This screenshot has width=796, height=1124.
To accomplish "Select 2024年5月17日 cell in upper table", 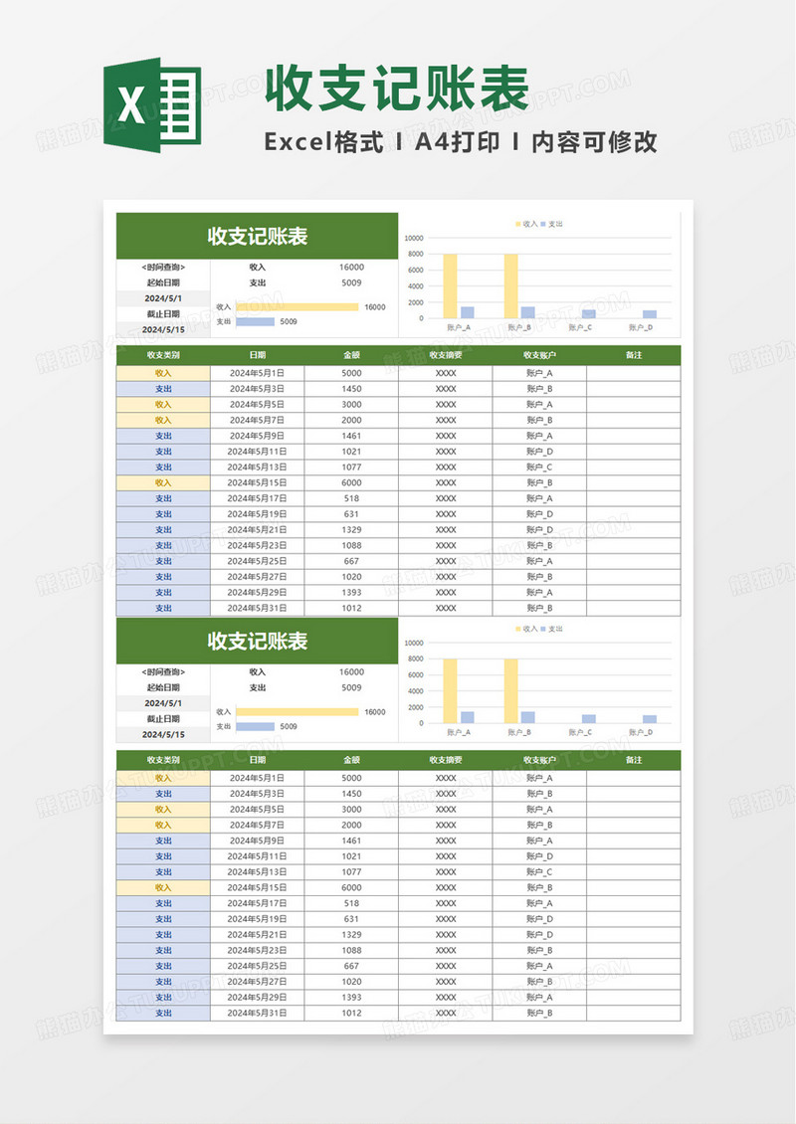I will click(x=258, y=499).
